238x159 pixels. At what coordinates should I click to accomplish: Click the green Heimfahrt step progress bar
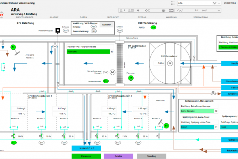(x=88, y=52)
